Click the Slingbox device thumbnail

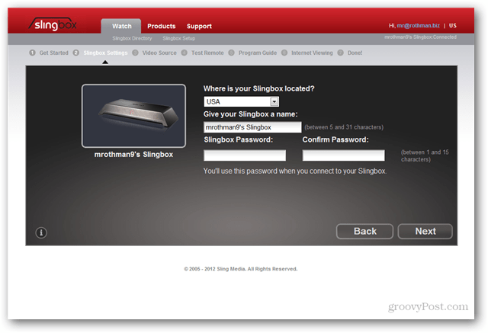pyautogui.click(x=134, y=116)
